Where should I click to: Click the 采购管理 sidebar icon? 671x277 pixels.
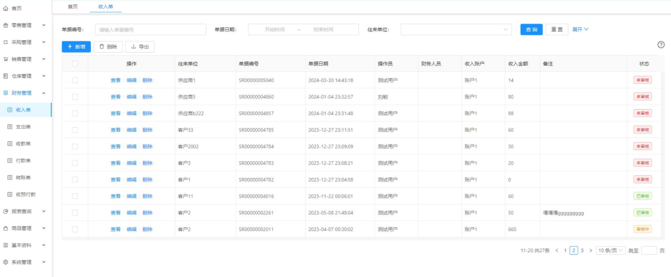(x=6, y=42)
